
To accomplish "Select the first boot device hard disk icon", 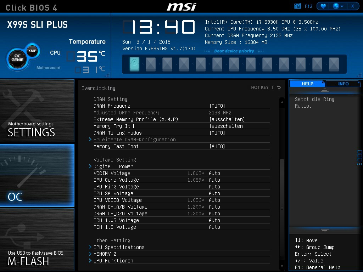I will (x=134, y=64).
